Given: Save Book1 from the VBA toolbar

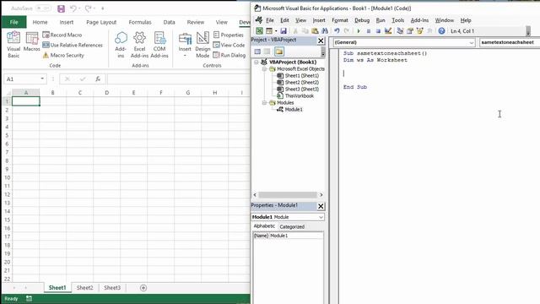Looking at the screenshot, I should click(x=283, y=31).
